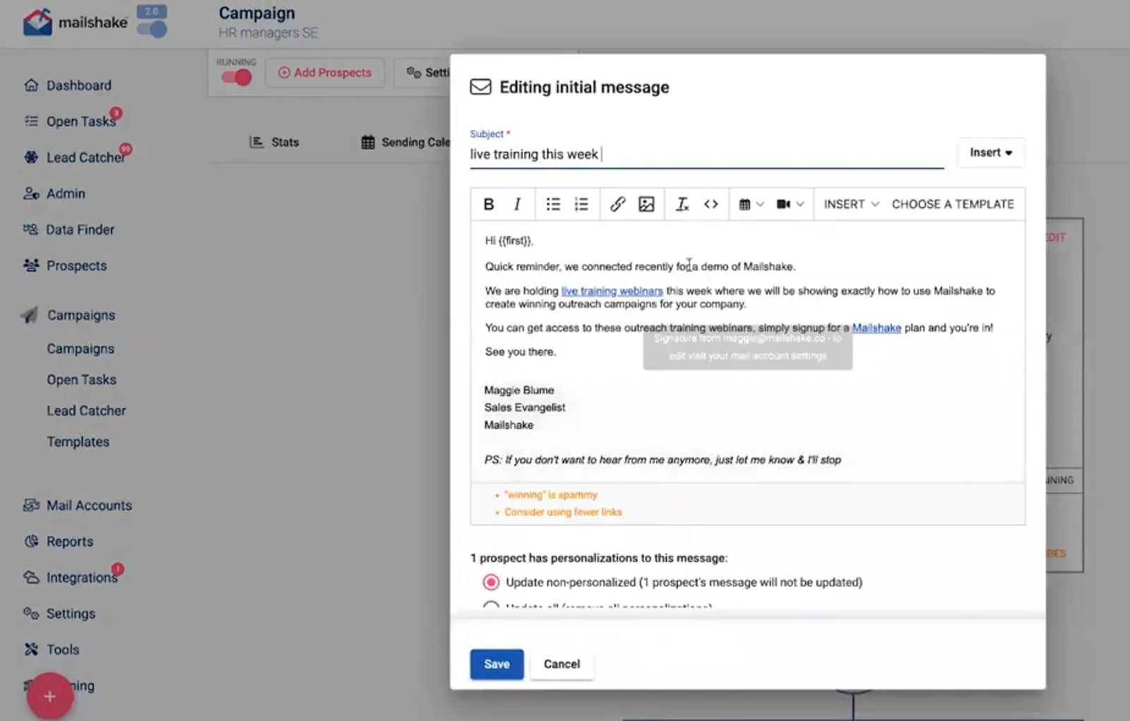Open the Insert dropdown beside subject
The image size is (1130, 721).
[990, 152]
